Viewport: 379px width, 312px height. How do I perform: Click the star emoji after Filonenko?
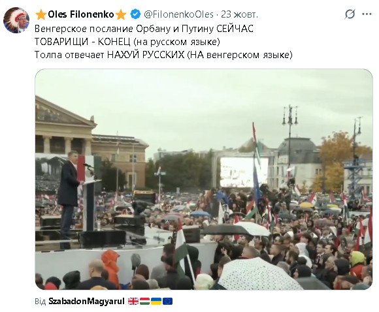tap(121, 14)
